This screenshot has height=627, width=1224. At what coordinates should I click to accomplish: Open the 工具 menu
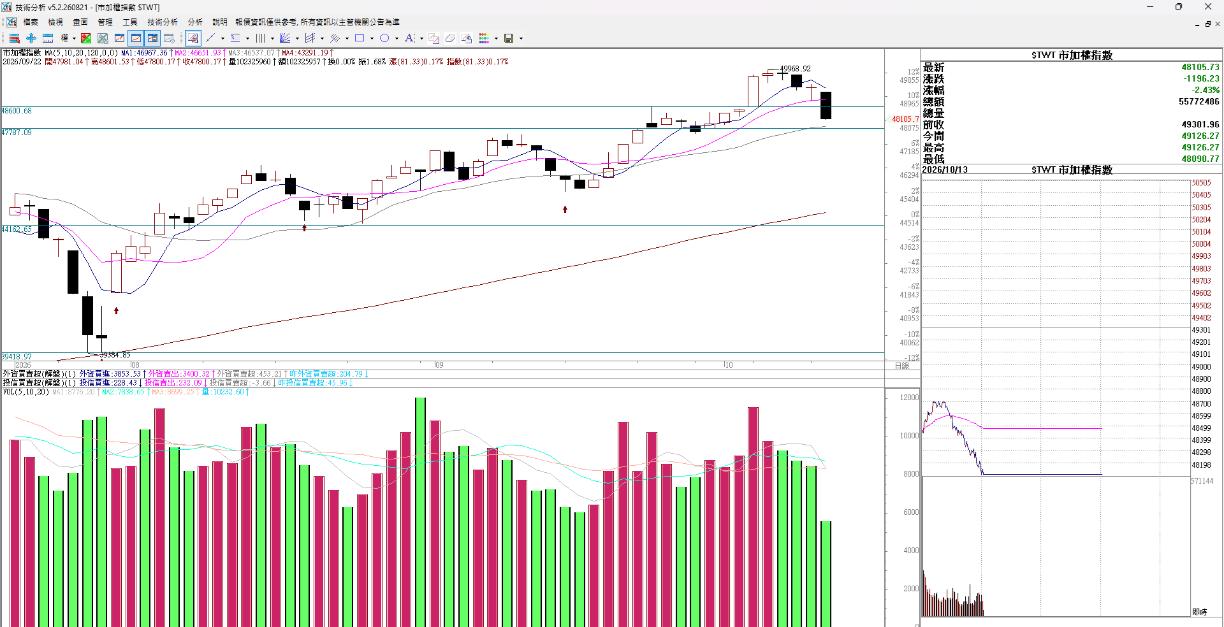click(130, 22)
